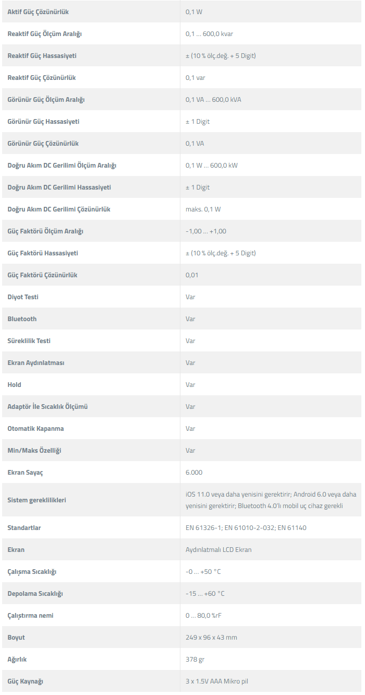The height and width of the screenshot is (695, 365).
Task: Click the Min/Maks Özelliği label
Action: coord(34,451)
